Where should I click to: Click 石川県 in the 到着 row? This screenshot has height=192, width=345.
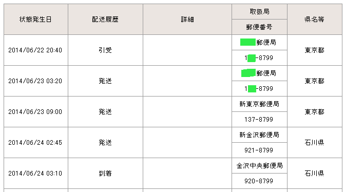[315, 174]
